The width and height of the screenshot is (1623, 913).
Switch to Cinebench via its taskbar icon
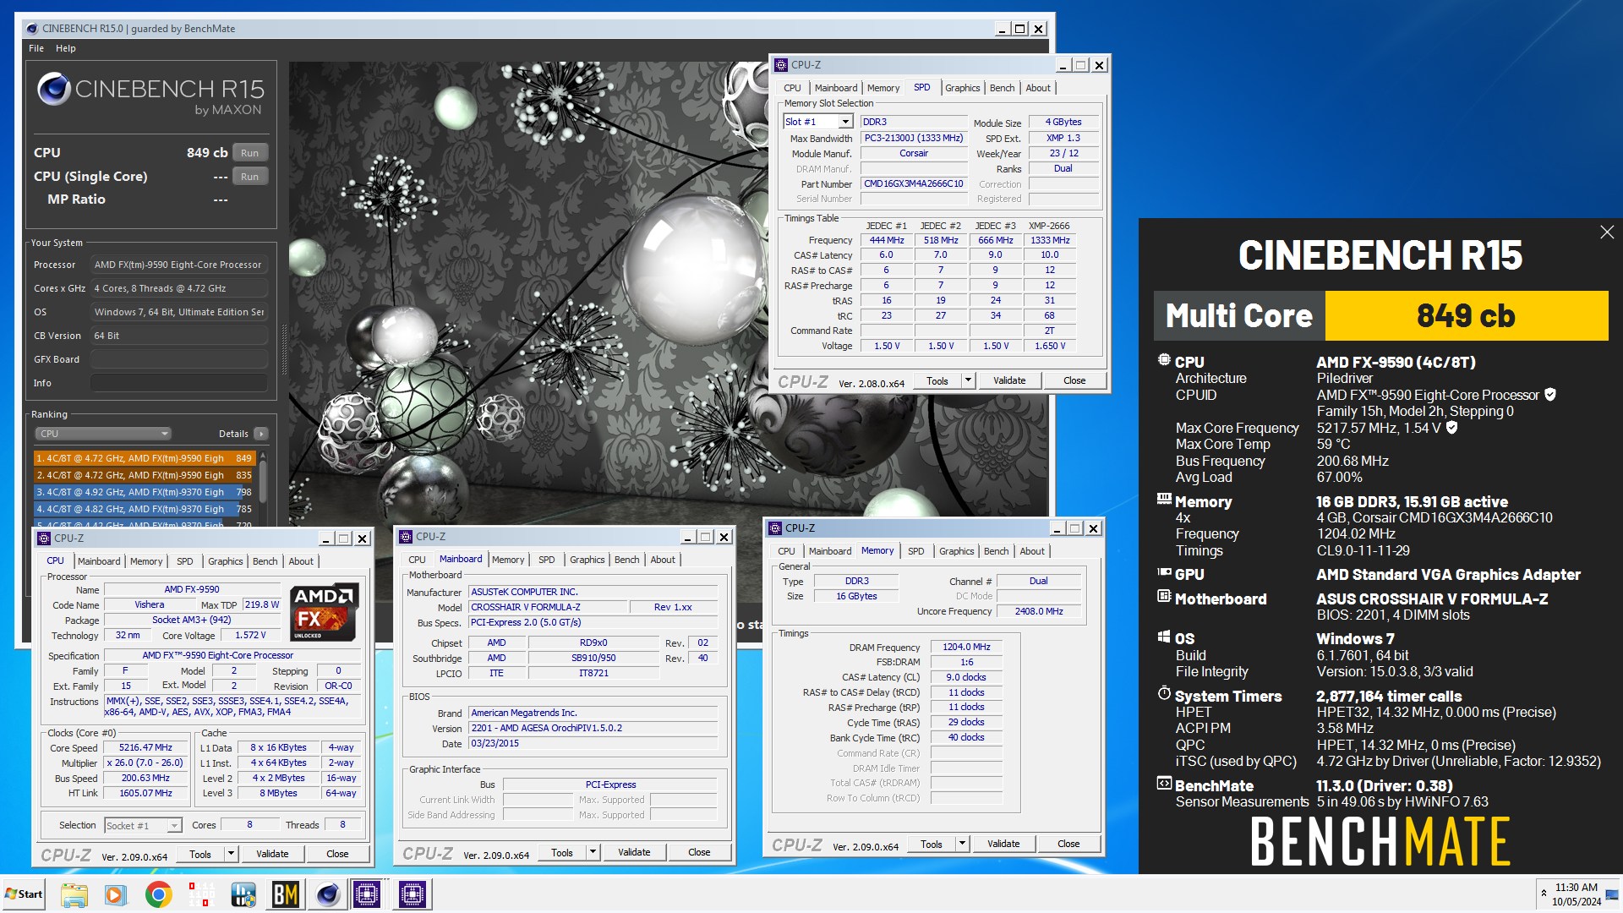click(x=327, y=894)
